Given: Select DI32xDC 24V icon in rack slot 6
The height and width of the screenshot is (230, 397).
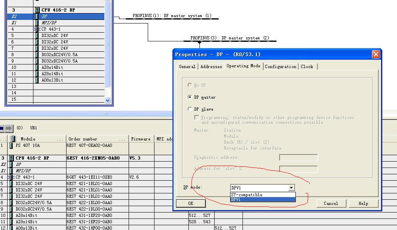Looking at the screenshot, I should click(37, 42).
